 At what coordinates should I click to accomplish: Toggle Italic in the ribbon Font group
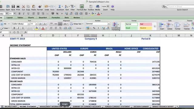[x=18, y=28]
